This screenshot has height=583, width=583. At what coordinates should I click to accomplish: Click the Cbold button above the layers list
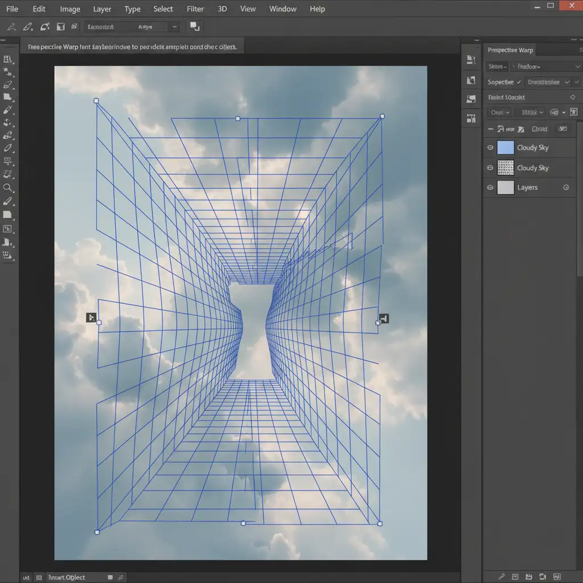(x=539, y=129)
